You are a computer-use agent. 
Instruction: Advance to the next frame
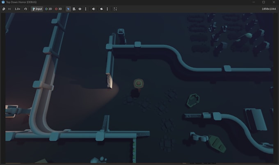click(x=9, y=9)
